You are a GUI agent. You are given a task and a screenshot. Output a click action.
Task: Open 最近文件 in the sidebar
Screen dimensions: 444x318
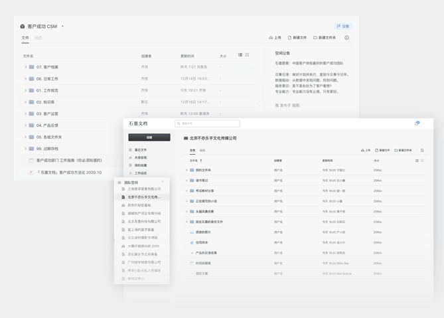coord(141,150)
